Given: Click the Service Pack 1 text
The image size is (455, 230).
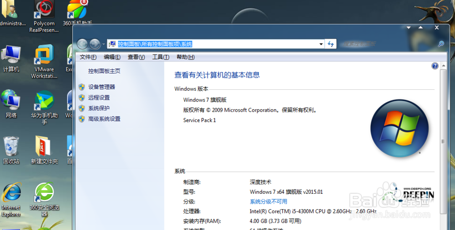Looking at the screenshot, I should click(x=199, y=120).
